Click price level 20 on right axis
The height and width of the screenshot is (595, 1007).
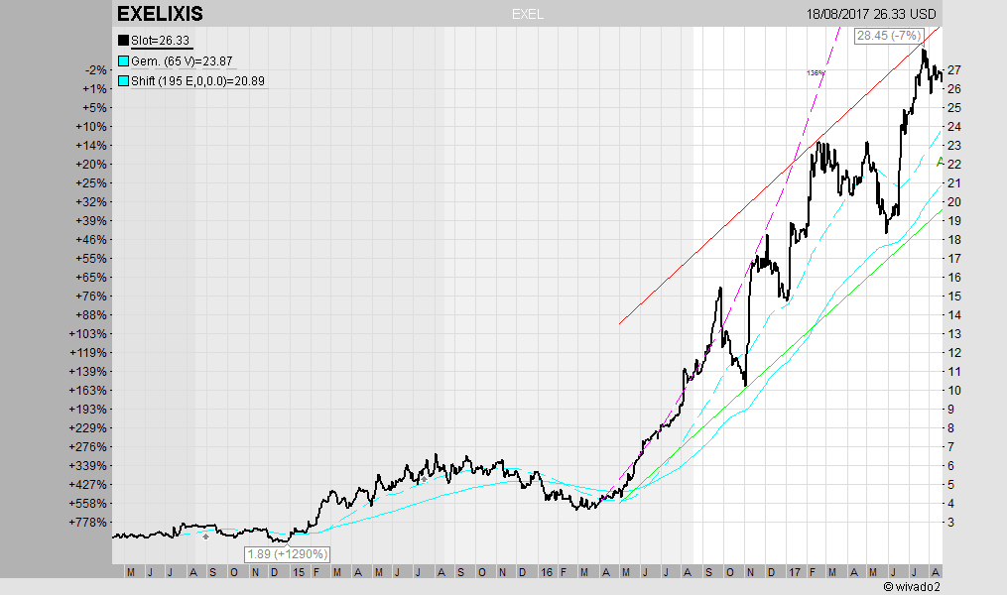[x=954, y=202]
